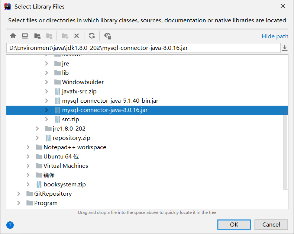This screenshot has height=234, width=294.
Task: Expand the GitRepository folder
Action: (x=19, y=194)
